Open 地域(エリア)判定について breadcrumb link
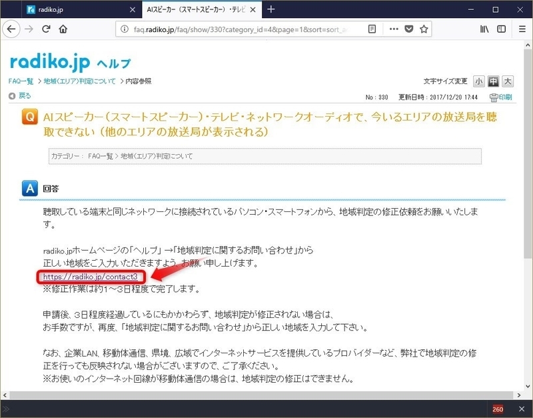 (x=79, y=81)
